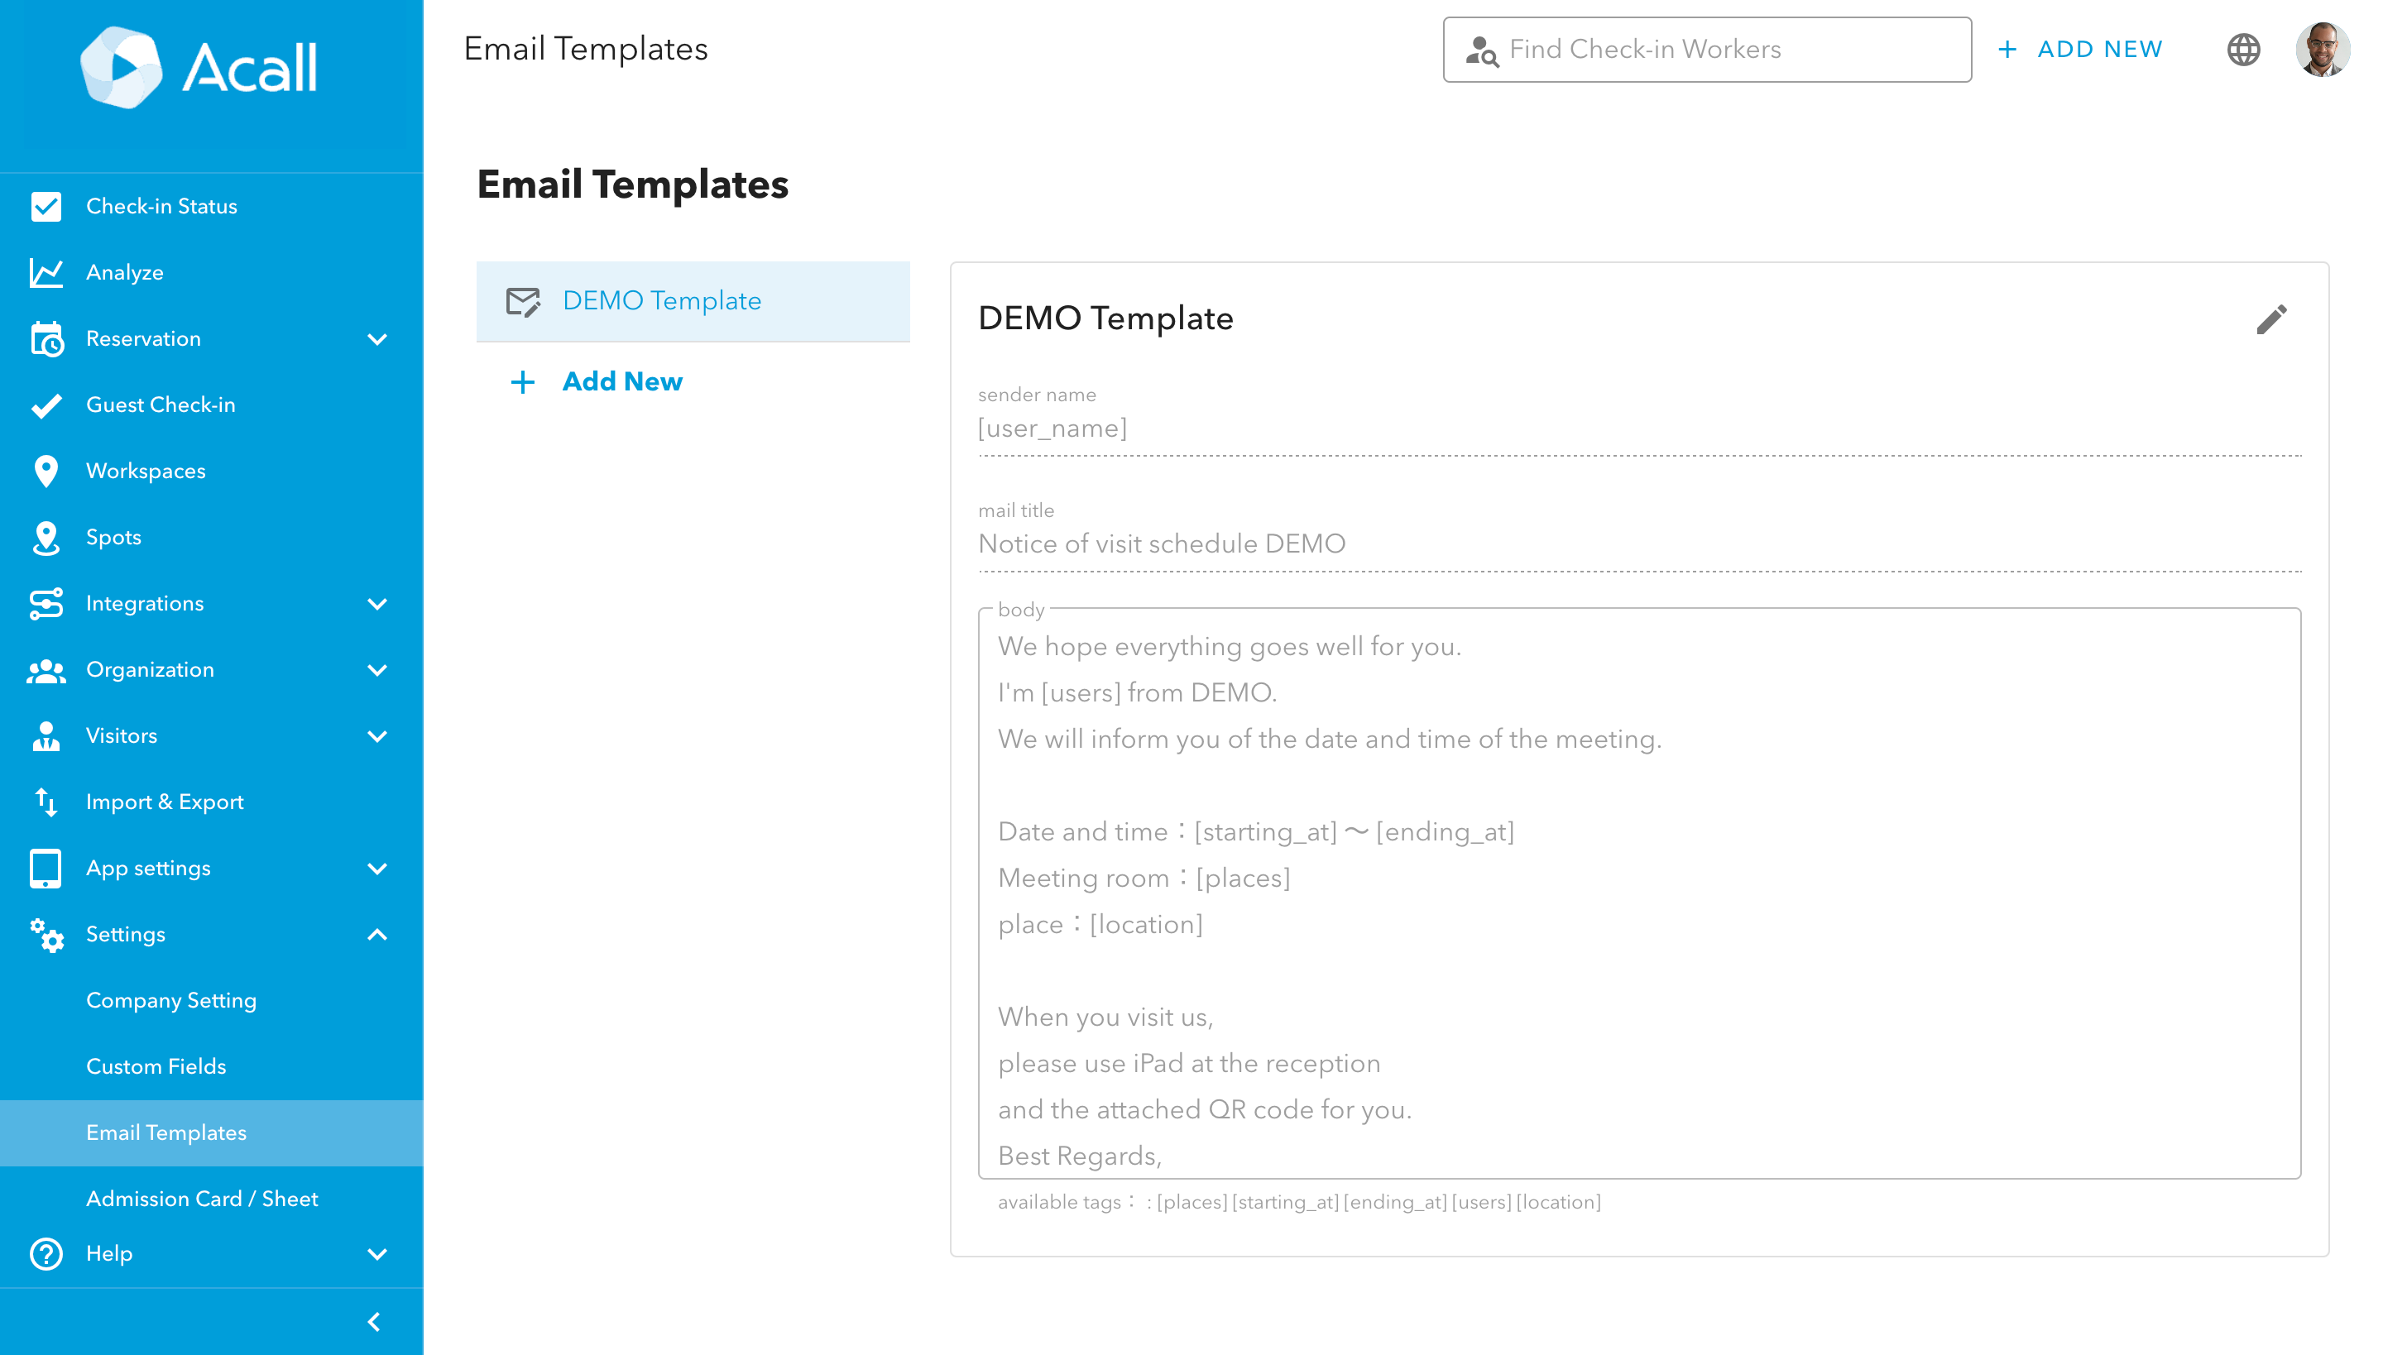This screenshot has height=1355, width=2383.
Task: Go to Admission Card / Sheet
Action: point(202,1199)
